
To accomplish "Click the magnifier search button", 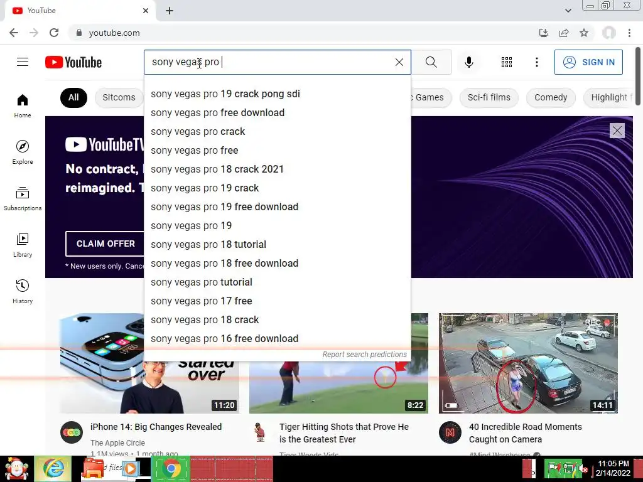I will pos(431,62).
